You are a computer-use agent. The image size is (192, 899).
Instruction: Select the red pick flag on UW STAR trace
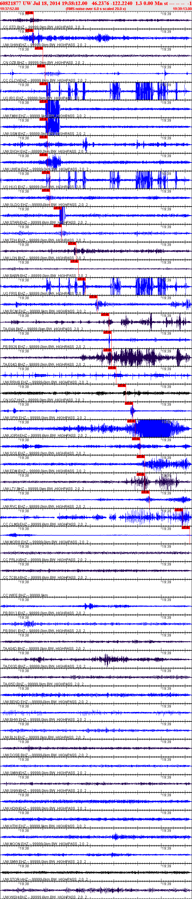57,208
